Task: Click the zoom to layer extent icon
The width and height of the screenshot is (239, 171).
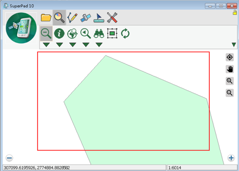Action: [x=112, y=33]
